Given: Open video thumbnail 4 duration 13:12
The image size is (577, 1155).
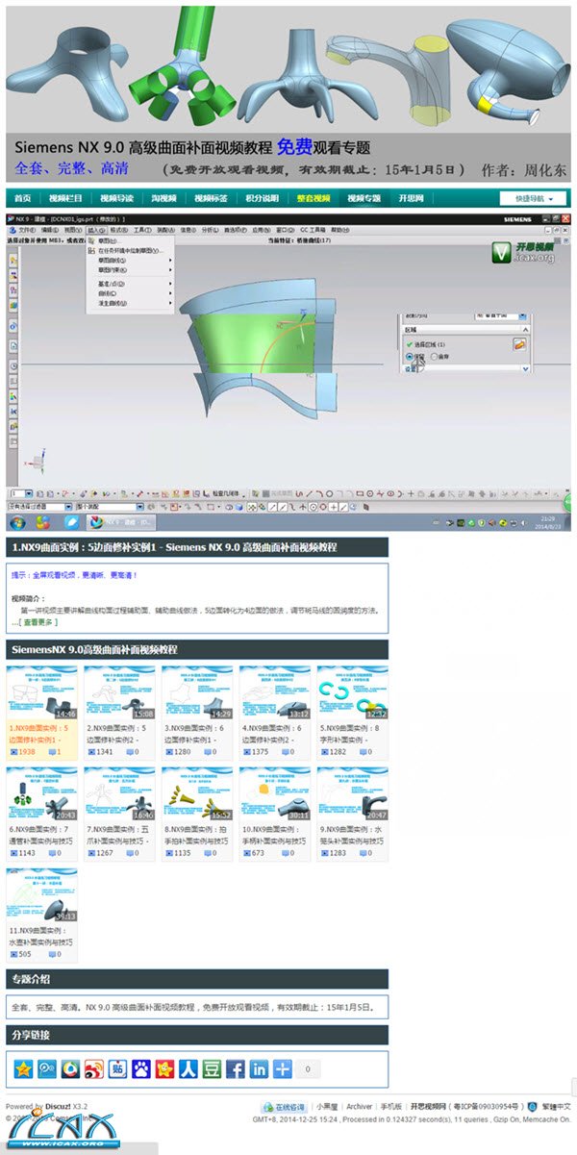Looking at the screenshot, I should [x=274, y=692].
